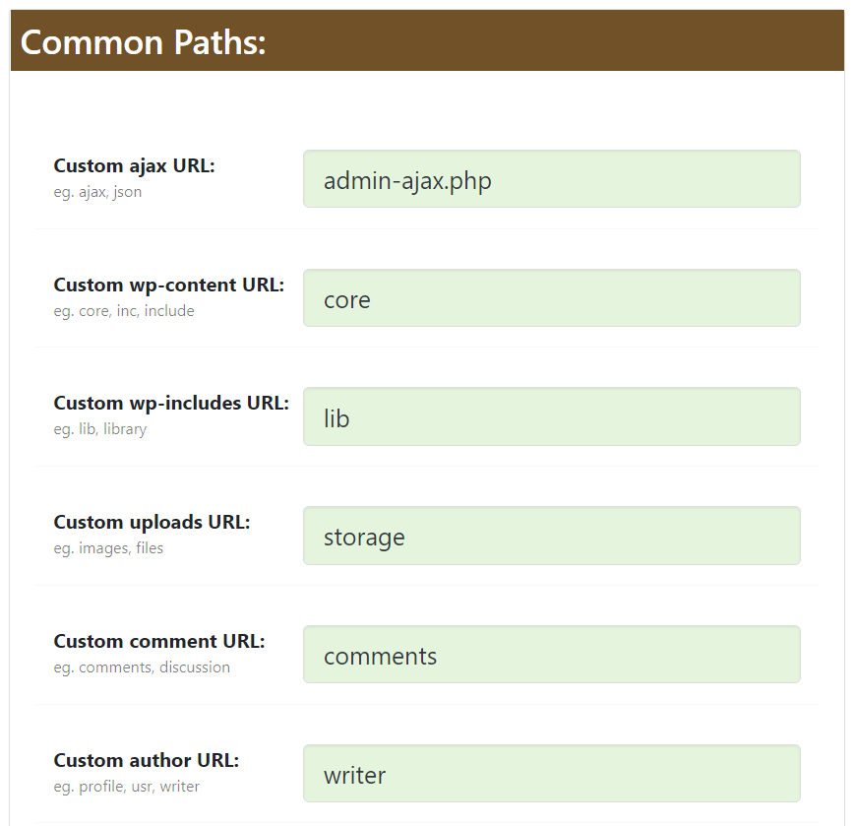Viewport: 856px width, 826px height.
Task: Select the 'Custom wp-includes URL:' label text
Action: [171, 404]
